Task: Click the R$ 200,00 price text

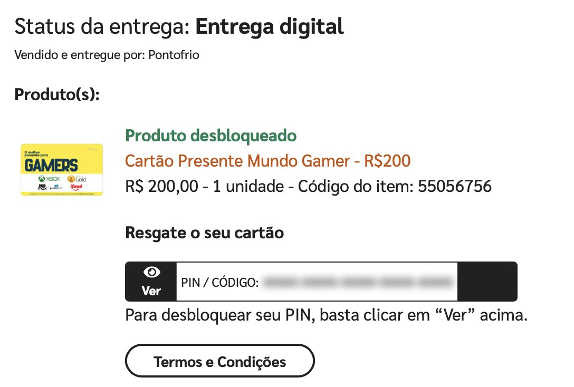Action: [161, 186]
